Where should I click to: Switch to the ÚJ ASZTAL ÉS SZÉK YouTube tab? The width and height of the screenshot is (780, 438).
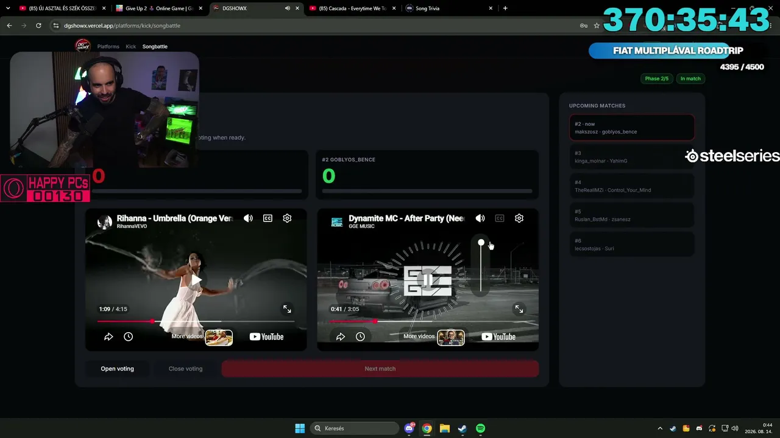pyautogui.click(x=61, y=9)
